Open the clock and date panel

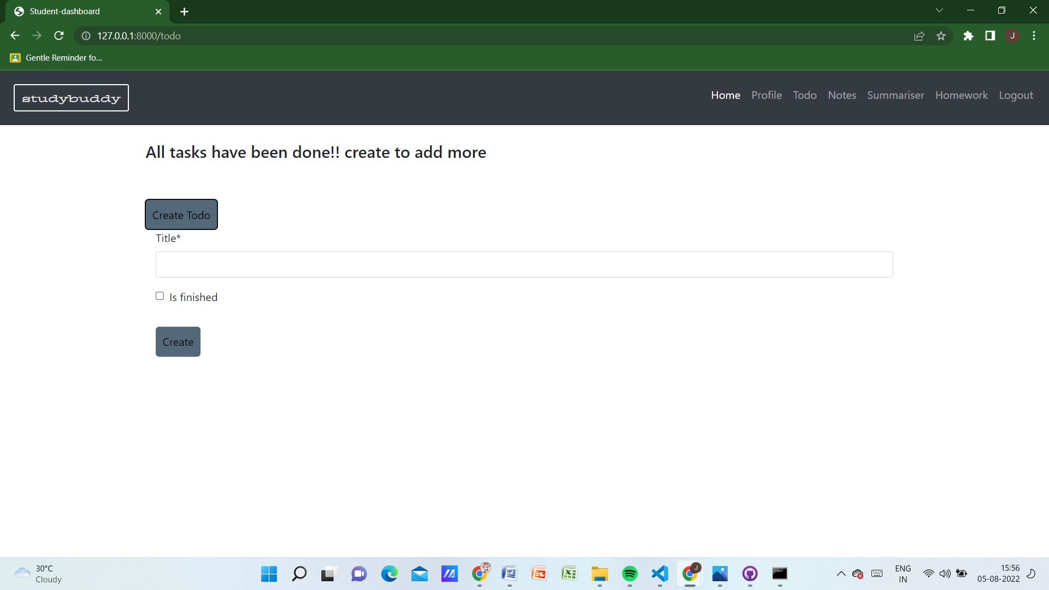pos(998,574)
